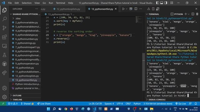Open the Accounts menu

(4, 88)
